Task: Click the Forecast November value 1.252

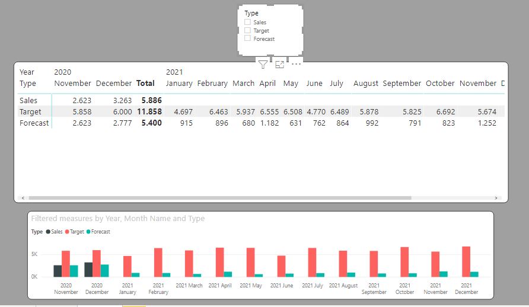Action: point(487,123)
